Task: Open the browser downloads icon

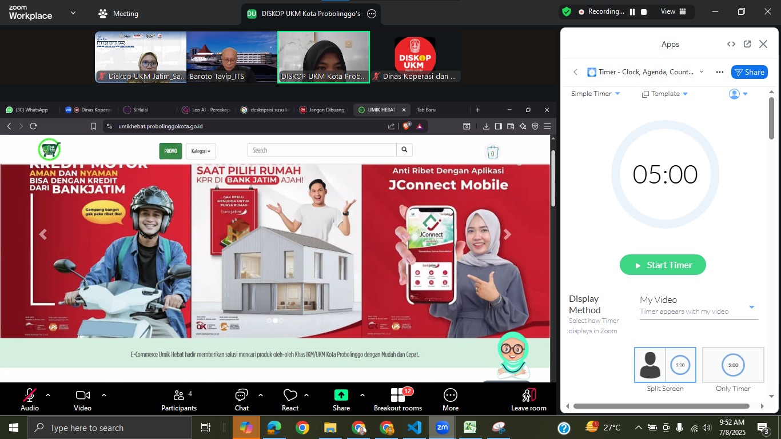Action: (x=486, y=126)
